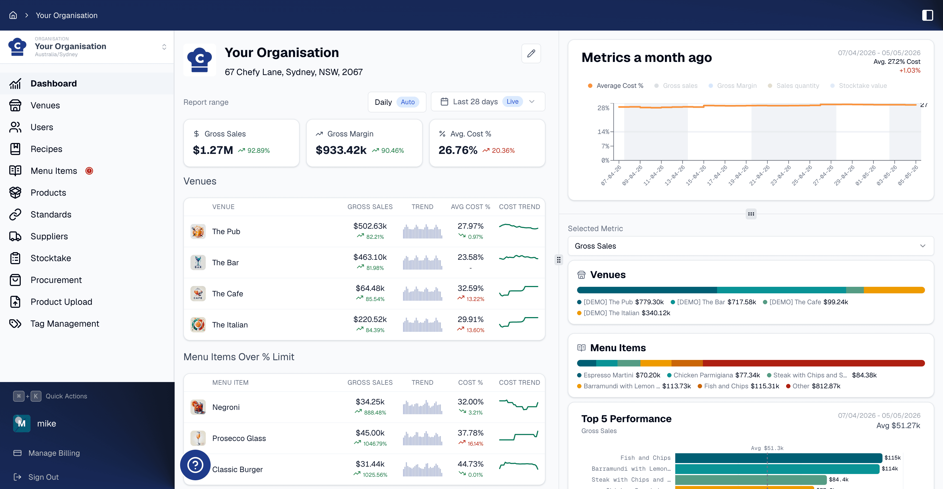This screenshot has width=943, height=489.
Task: Click the GROSS SALES venues column header
Action: pyautogui.click(x=370, y=207)
